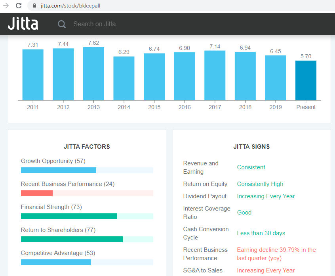Click the Recent Business Performance red bar

coord(37,193)
